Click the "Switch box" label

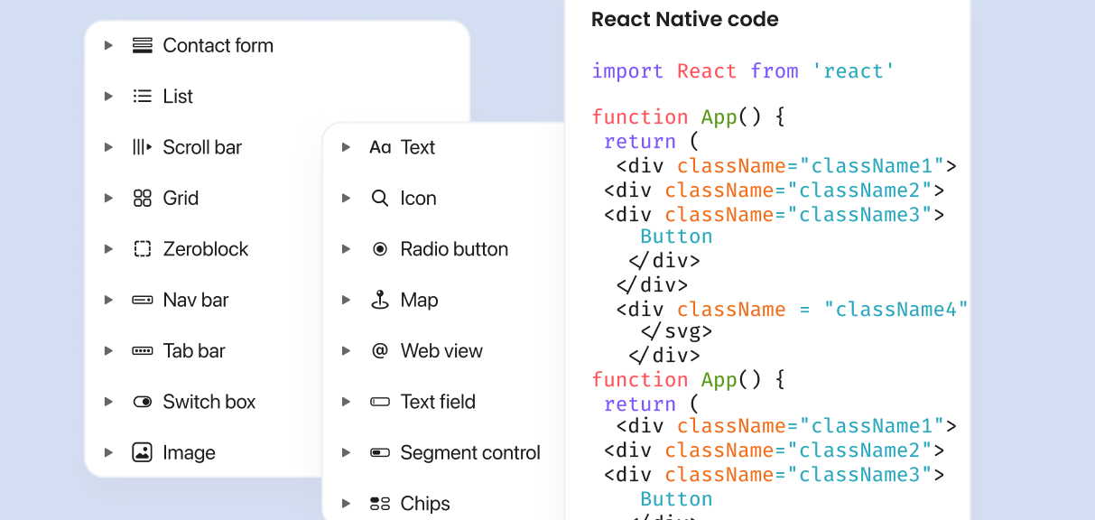(x=209, y=402)
